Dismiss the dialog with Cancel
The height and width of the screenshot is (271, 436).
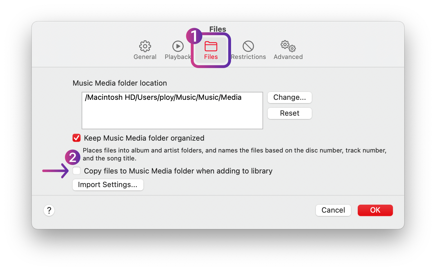pos(333,210)
